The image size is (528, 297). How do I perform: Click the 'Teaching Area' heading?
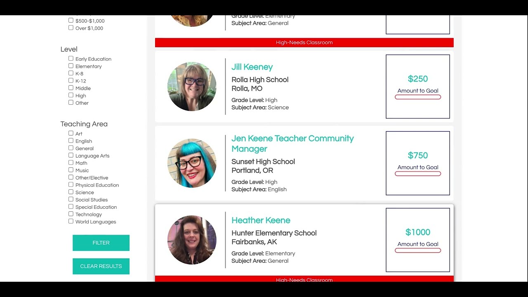click(x=84, y=124)
